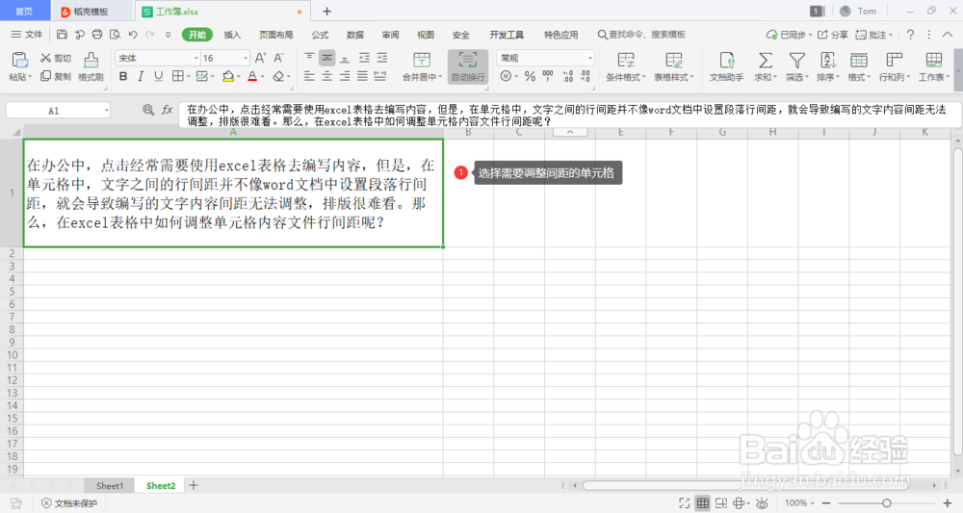Click font color red A
The width and height of the screenshot is (963, 513).
pyautogui.click(x=252, y=76)
